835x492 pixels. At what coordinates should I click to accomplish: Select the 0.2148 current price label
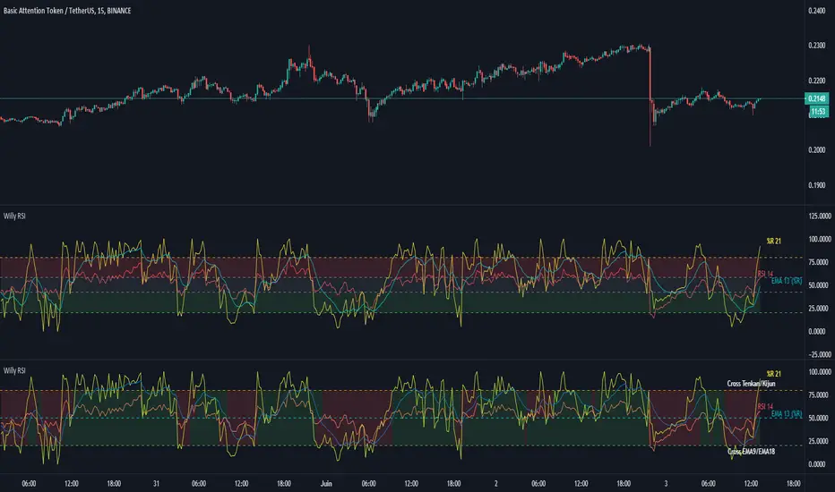816,98
